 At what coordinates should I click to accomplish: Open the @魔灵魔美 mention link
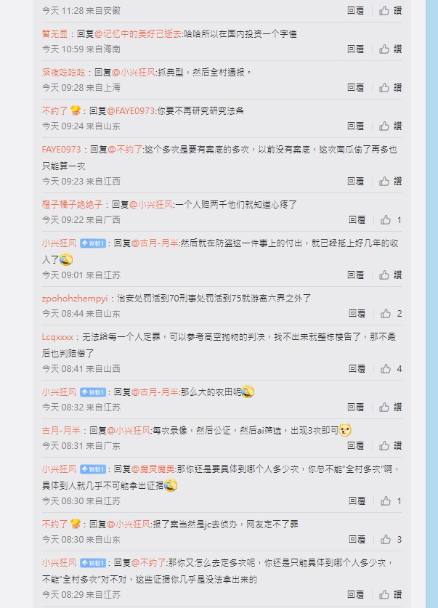point(153,469)
